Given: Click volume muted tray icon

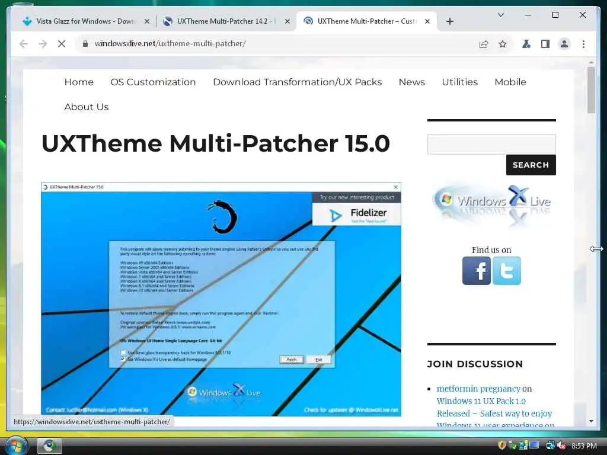Looking at the screenshot, I should tap(561, 446).
